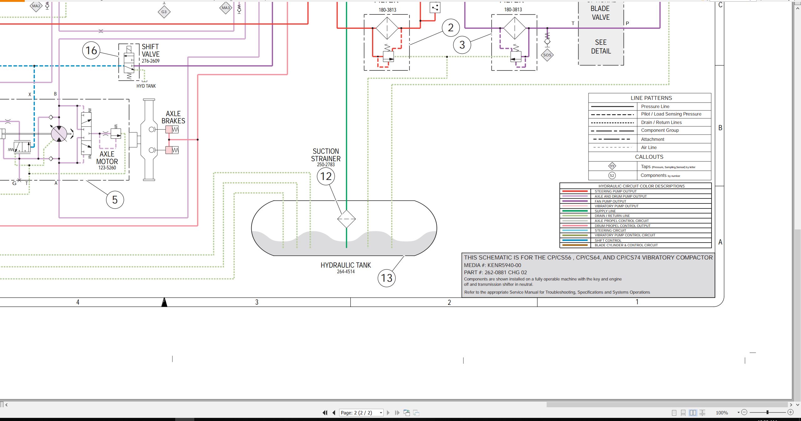This screenshot has height=421, width=801.
Task: Click the FAN PUMP OUTPUT legend text
Action: (x=610, y=201)
